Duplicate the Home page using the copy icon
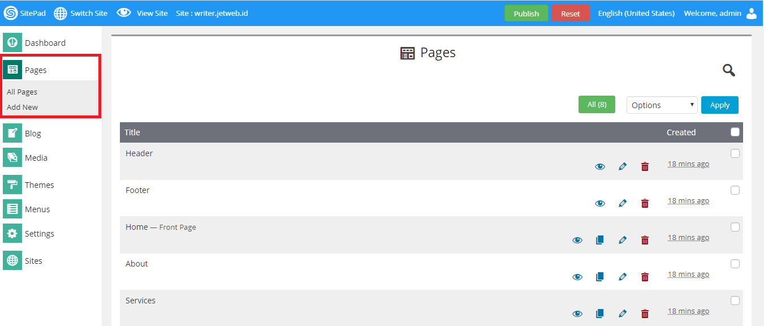764x326 pixels. click(599, 239)
